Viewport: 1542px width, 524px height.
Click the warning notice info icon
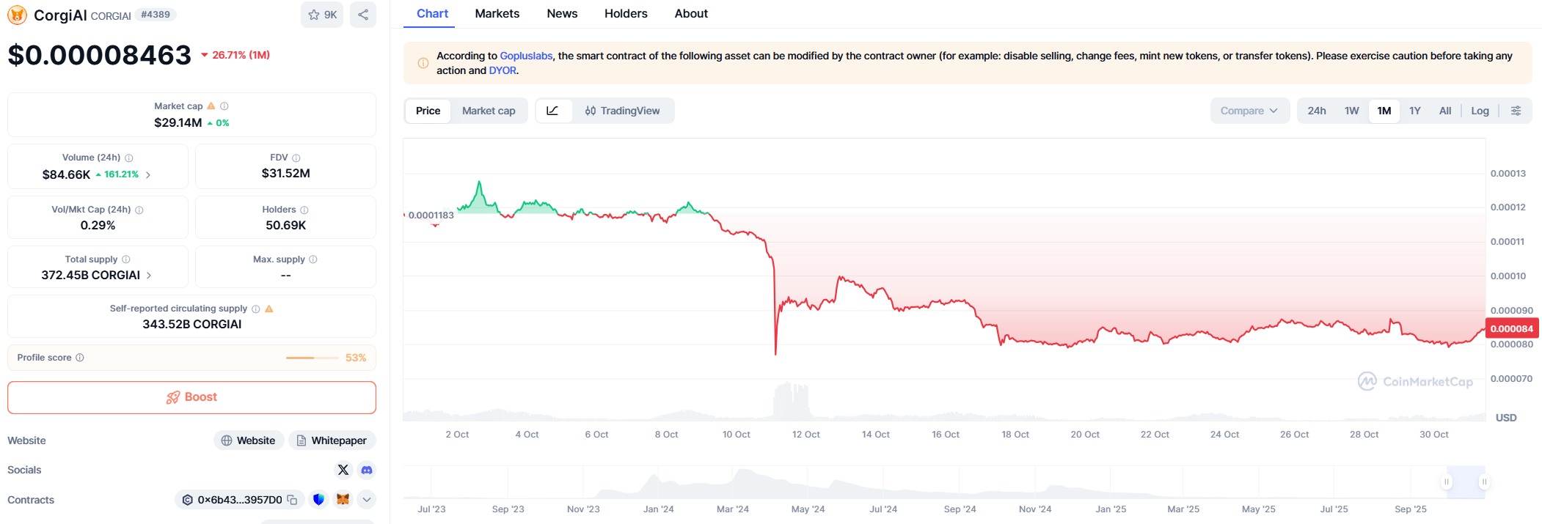pos(423,63)
